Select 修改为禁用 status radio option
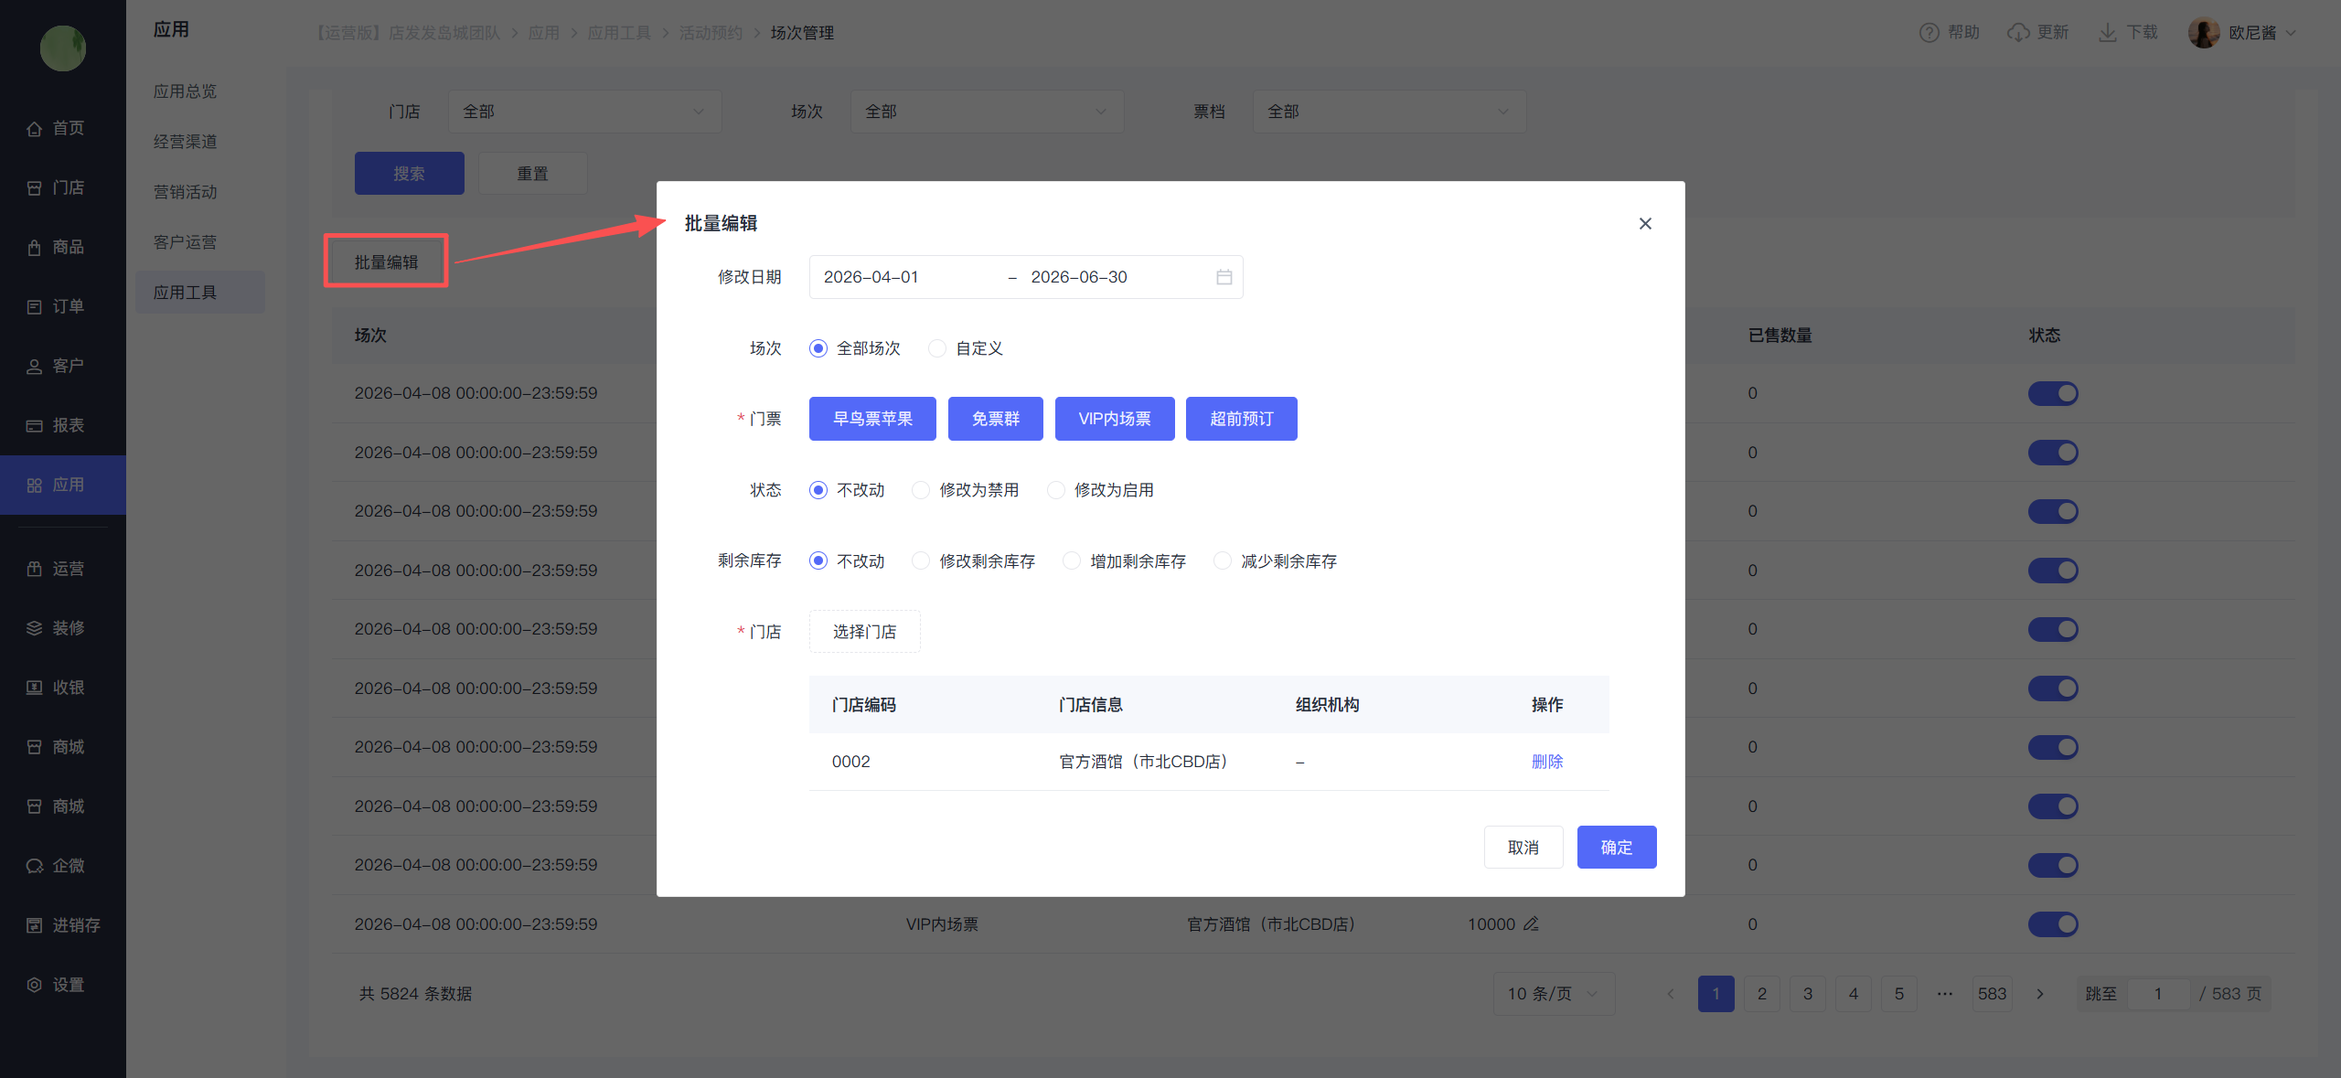The width and height of the screenshot is (2341, 1078). pos(921,490)
